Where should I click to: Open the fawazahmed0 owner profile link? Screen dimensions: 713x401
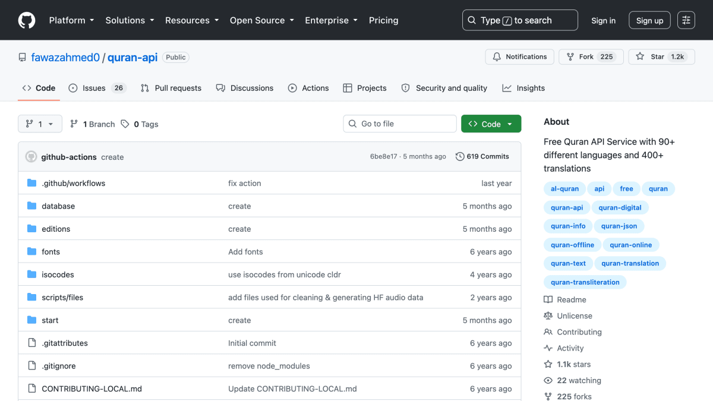click(x=66, y=58)
